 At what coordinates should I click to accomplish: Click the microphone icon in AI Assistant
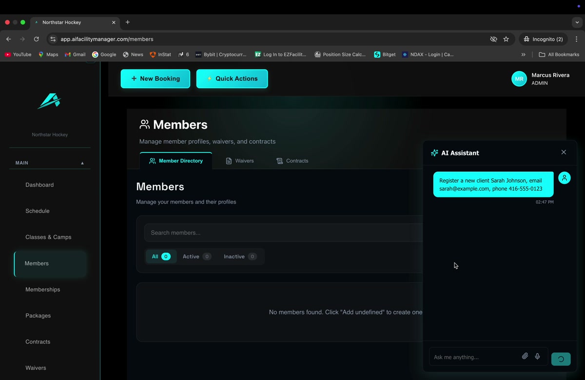tap(537, 357)
